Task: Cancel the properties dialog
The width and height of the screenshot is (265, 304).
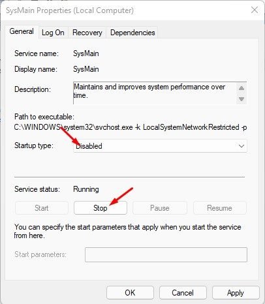Action: [x=183, y=293]
